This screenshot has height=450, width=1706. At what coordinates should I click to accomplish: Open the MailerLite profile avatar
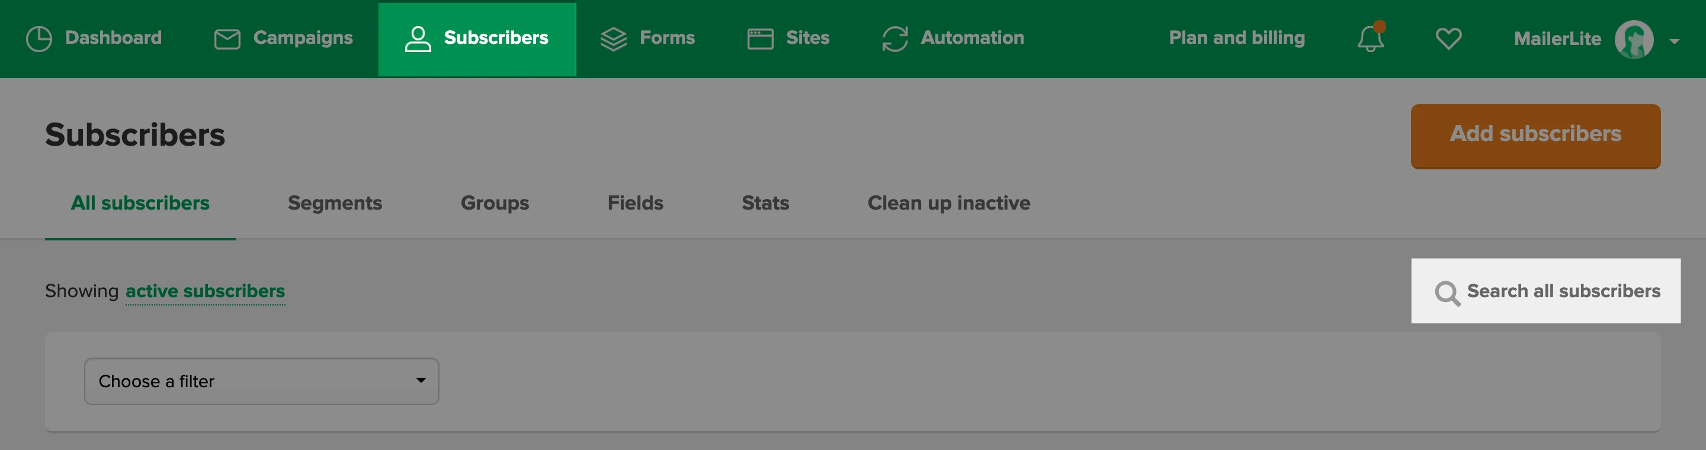(1634, 40)
